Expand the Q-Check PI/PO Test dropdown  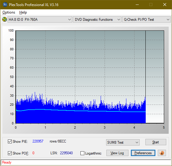click(x=146, y=20)
